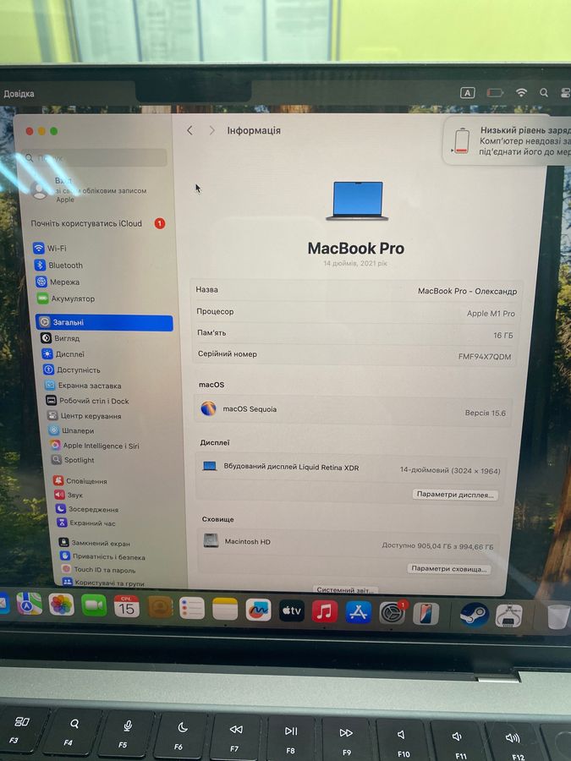571x761 pixels.
Task: Click the Параметри сховища button
Action: 448,569
